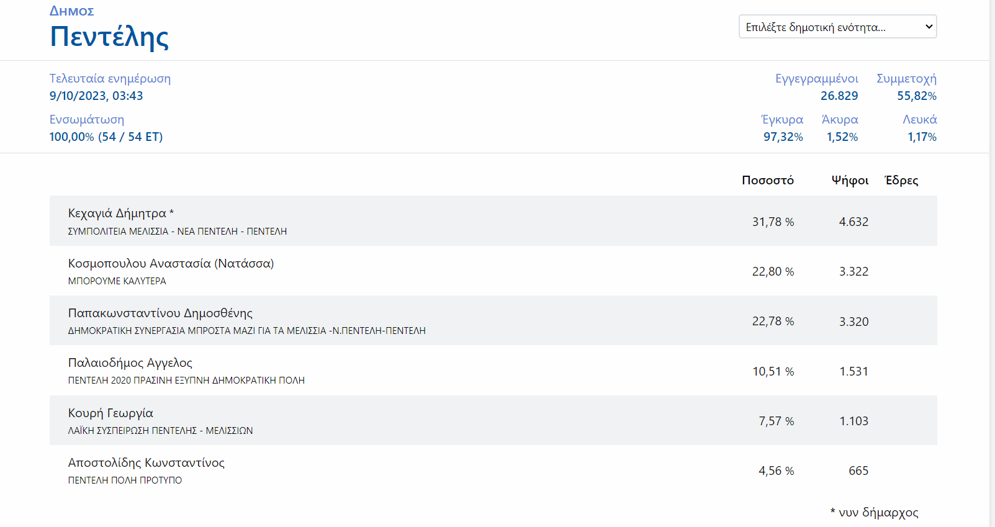Image resolution: width=995 pixels, height=527 pixels.
Task: Click the vote count 1.531
Action: 853,372
